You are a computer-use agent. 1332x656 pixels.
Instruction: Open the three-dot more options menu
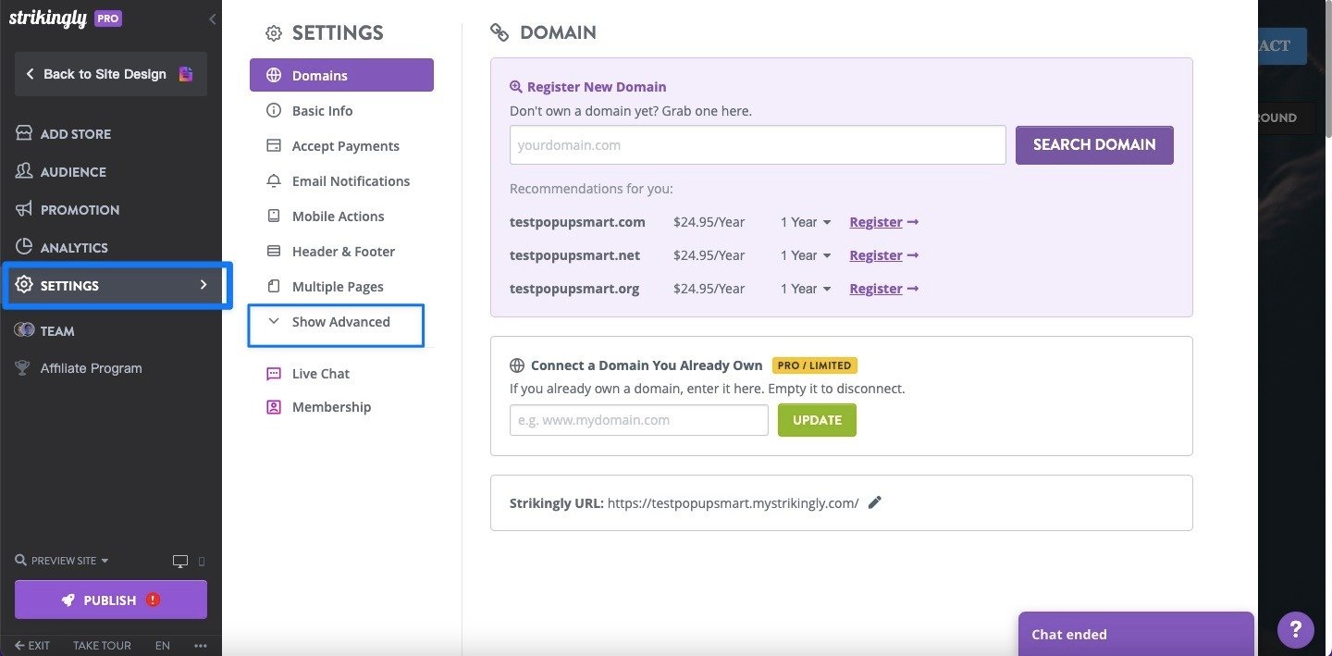(201, 646)
